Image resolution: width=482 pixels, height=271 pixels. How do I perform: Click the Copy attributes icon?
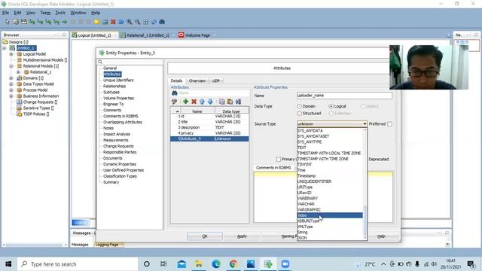pyautogui.click(x=221, y=102)
